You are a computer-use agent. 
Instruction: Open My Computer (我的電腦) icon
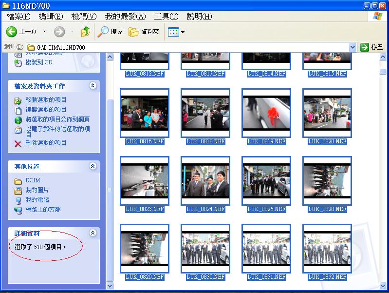(18, 200)
